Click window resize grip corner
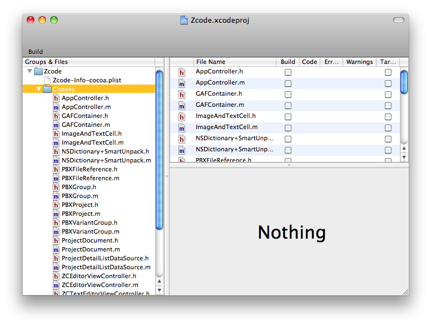Viewport: 431px width, 326px height. 405,292
